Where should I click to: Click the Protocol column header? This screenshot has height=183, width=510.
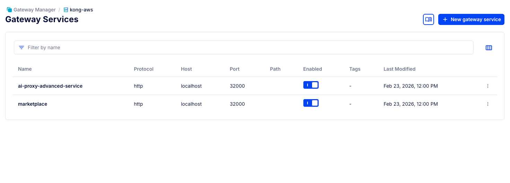144,69
